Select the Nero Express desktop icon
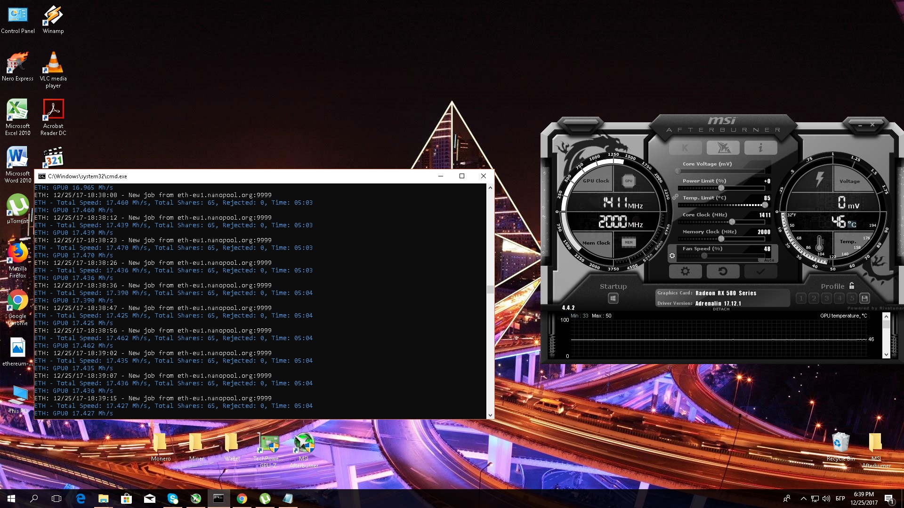 [x=17, y=67]
